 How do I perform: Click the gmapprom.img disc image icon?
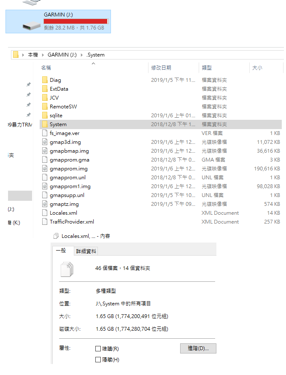tap(45, 168)
